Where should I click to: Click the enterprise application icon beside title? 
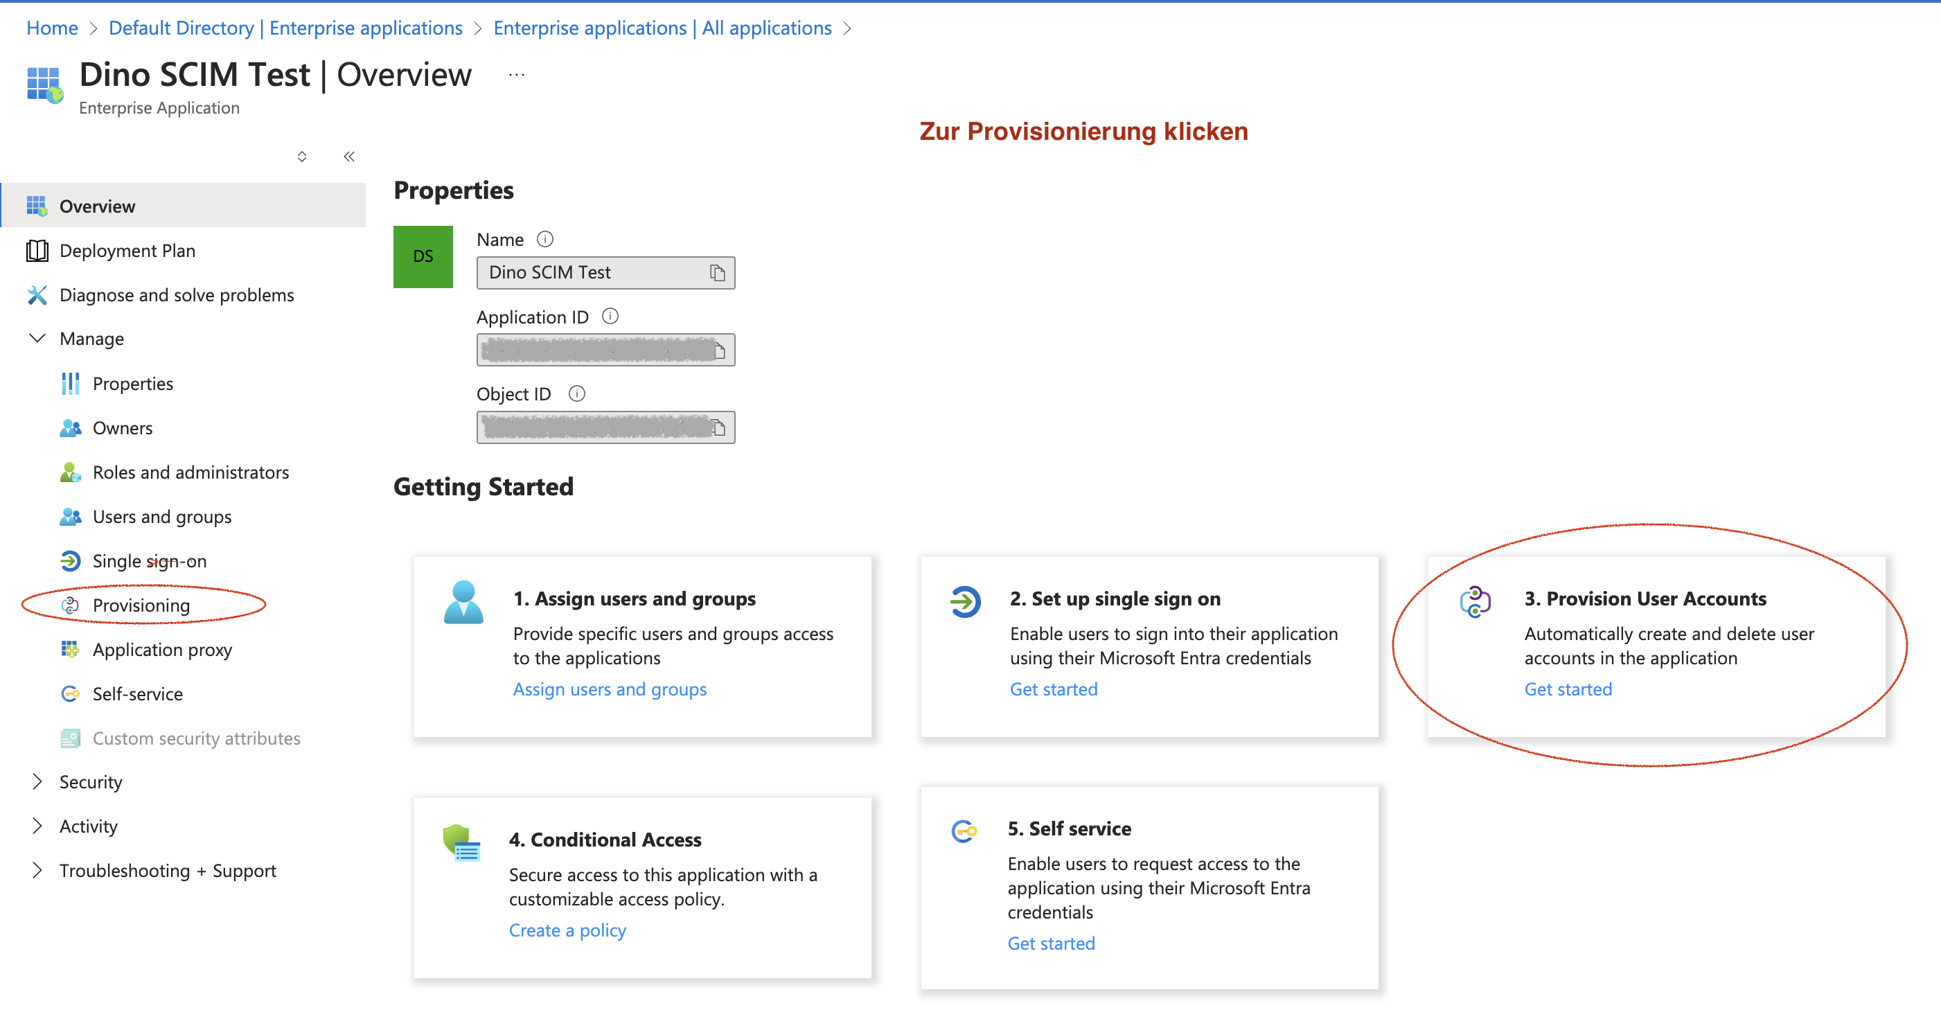45,85
